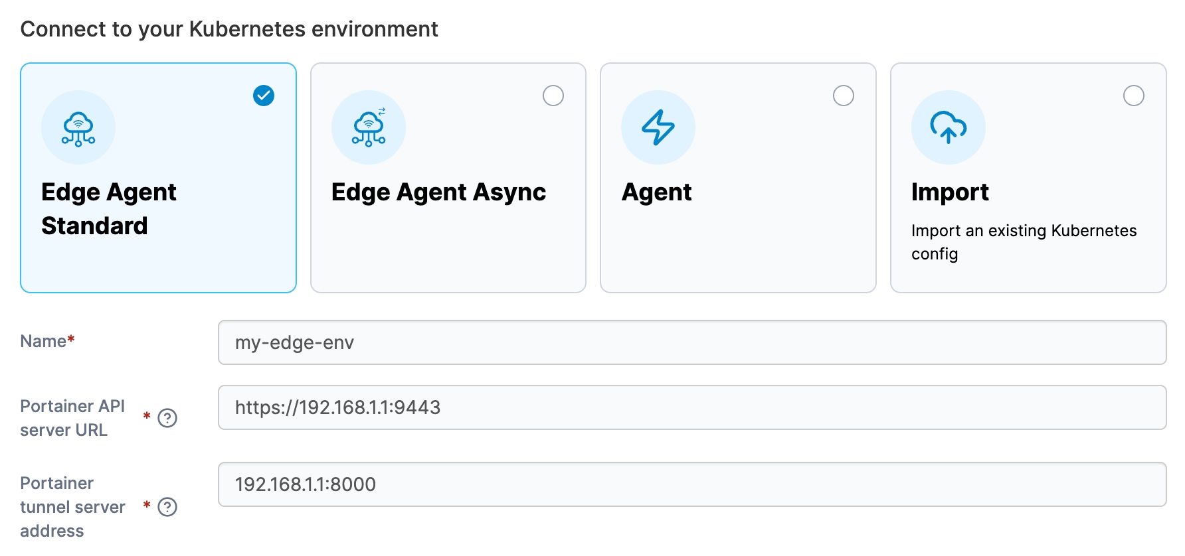The width and height of the screenshot is (1185, 556).
Task: Open help tooltip for tunnel server address
Action: (x=167, y=507)
